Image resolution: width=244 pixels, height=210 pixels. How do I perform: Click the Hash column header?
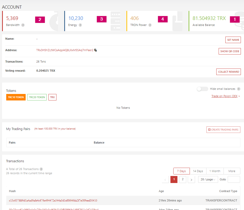click(12, 191)
